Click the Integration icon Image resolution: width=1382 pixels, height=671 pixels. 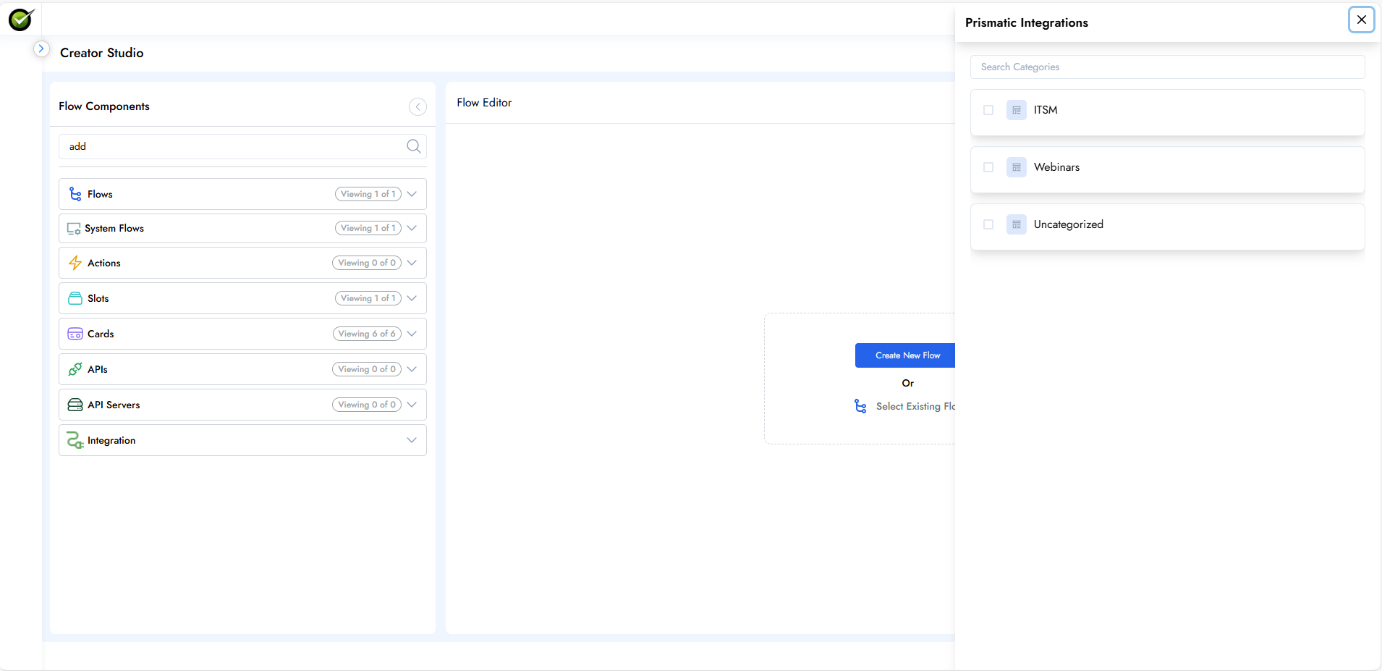click(x=74, y=439)
